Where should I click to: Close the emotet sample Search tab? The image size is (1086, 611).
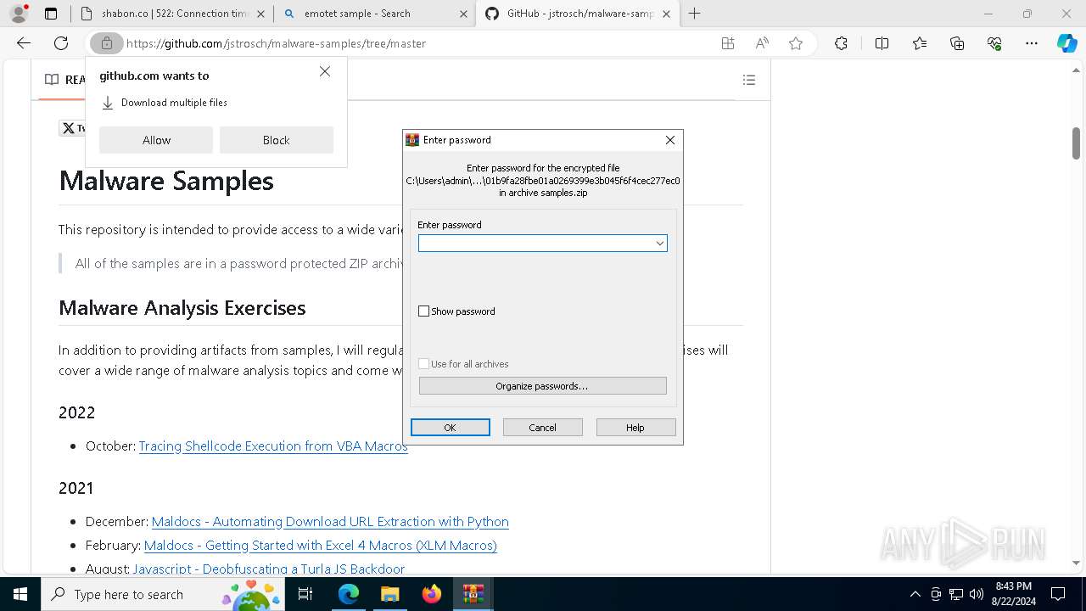pos(463,14)
